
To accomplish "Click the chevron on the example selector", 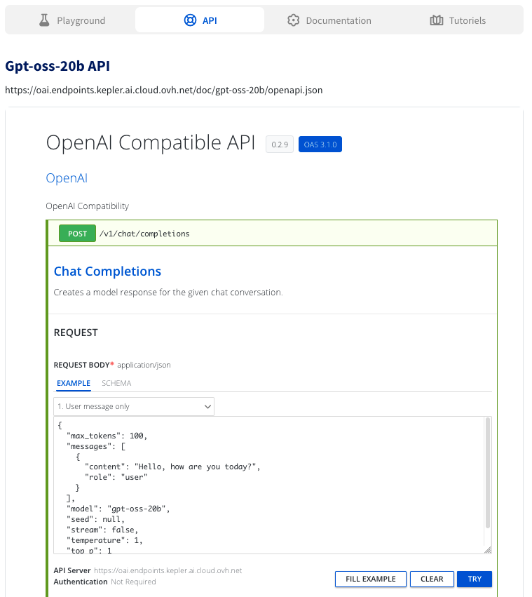I will click(207, 406).
